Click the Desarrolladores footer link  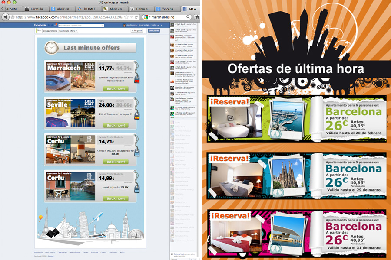click(x=75, y=253)
